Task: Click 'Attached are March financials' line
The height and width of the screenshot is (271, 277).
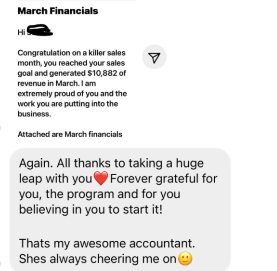Action: tap(70, 134)
